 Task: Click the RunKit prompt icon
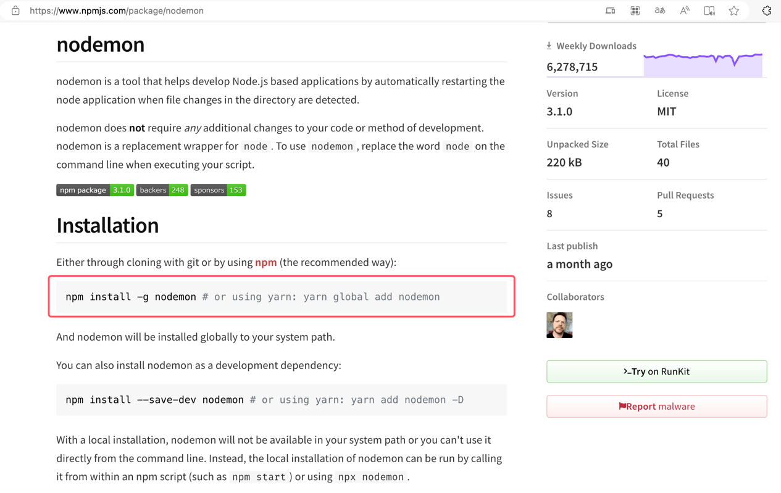(x=627, y=371)
